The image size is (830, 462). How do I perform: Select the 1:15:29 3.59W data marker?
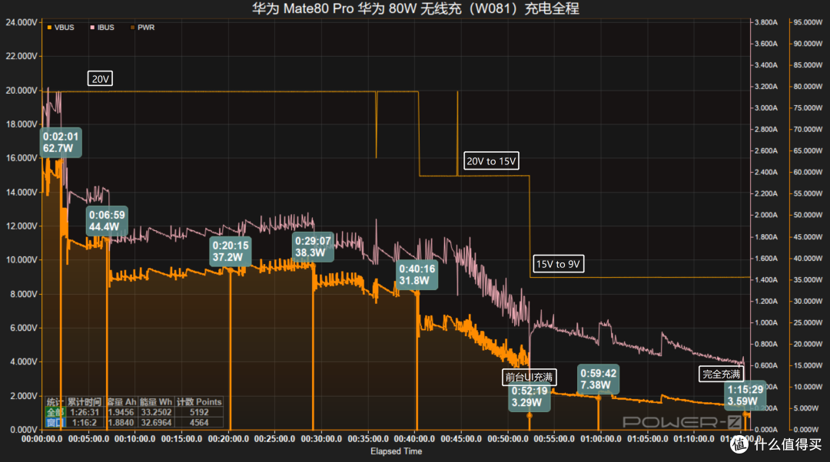coord(745,395)
